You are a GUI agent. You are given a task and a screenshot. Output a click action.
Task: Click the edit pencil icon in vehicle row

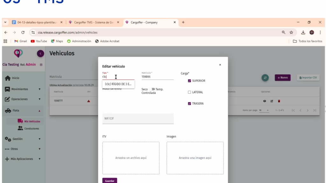(x=272, y=101)
